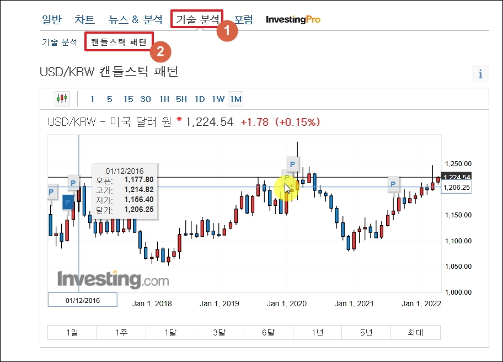Click the 1,050.00 y-axis label
This screenshot has width=503, height=362.
[x=458, y=267]
